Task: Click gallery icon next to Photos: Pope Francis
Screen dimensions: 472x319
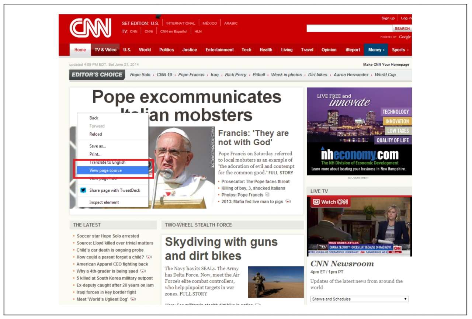Action: tap(267, 195)
